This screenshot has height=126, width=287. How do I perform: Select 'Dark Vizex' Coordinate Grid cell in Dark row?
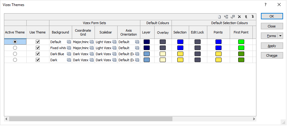pos(81,60)
